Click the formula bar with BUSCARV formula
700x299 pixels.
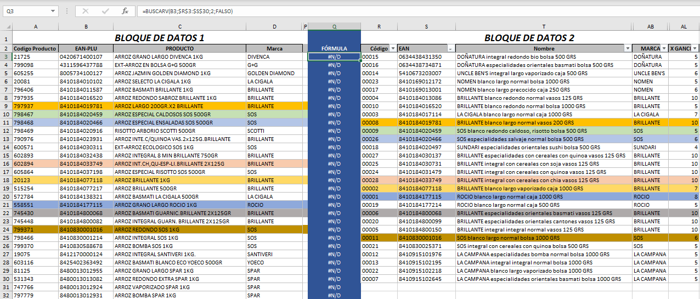[x=419, y=11]
